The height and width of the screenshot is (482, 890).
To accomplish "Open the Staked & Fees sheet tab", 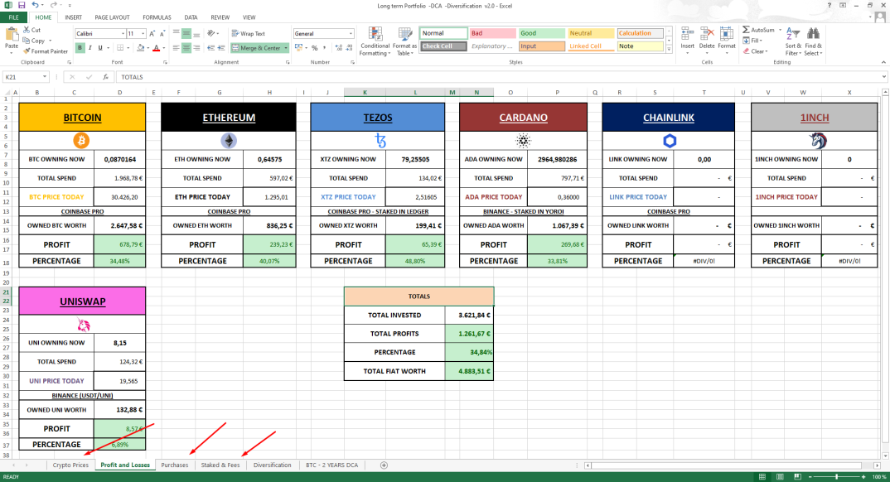I will pyautogui.click(x=220, y=465).
